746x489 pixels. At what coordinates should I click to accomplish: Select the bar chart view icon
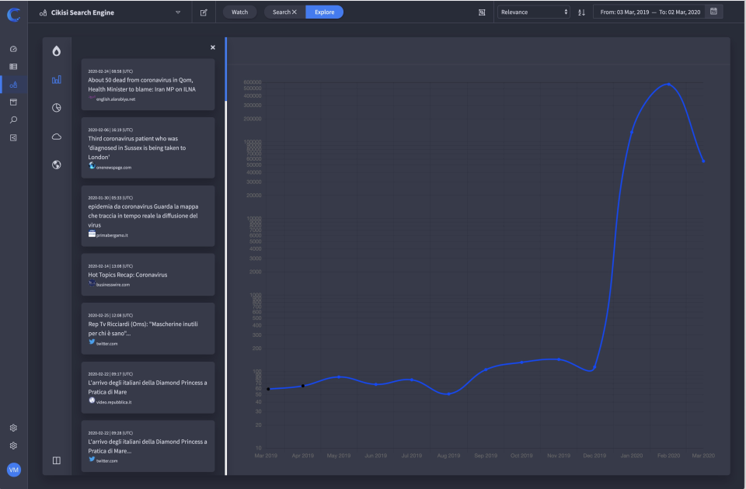57,79
